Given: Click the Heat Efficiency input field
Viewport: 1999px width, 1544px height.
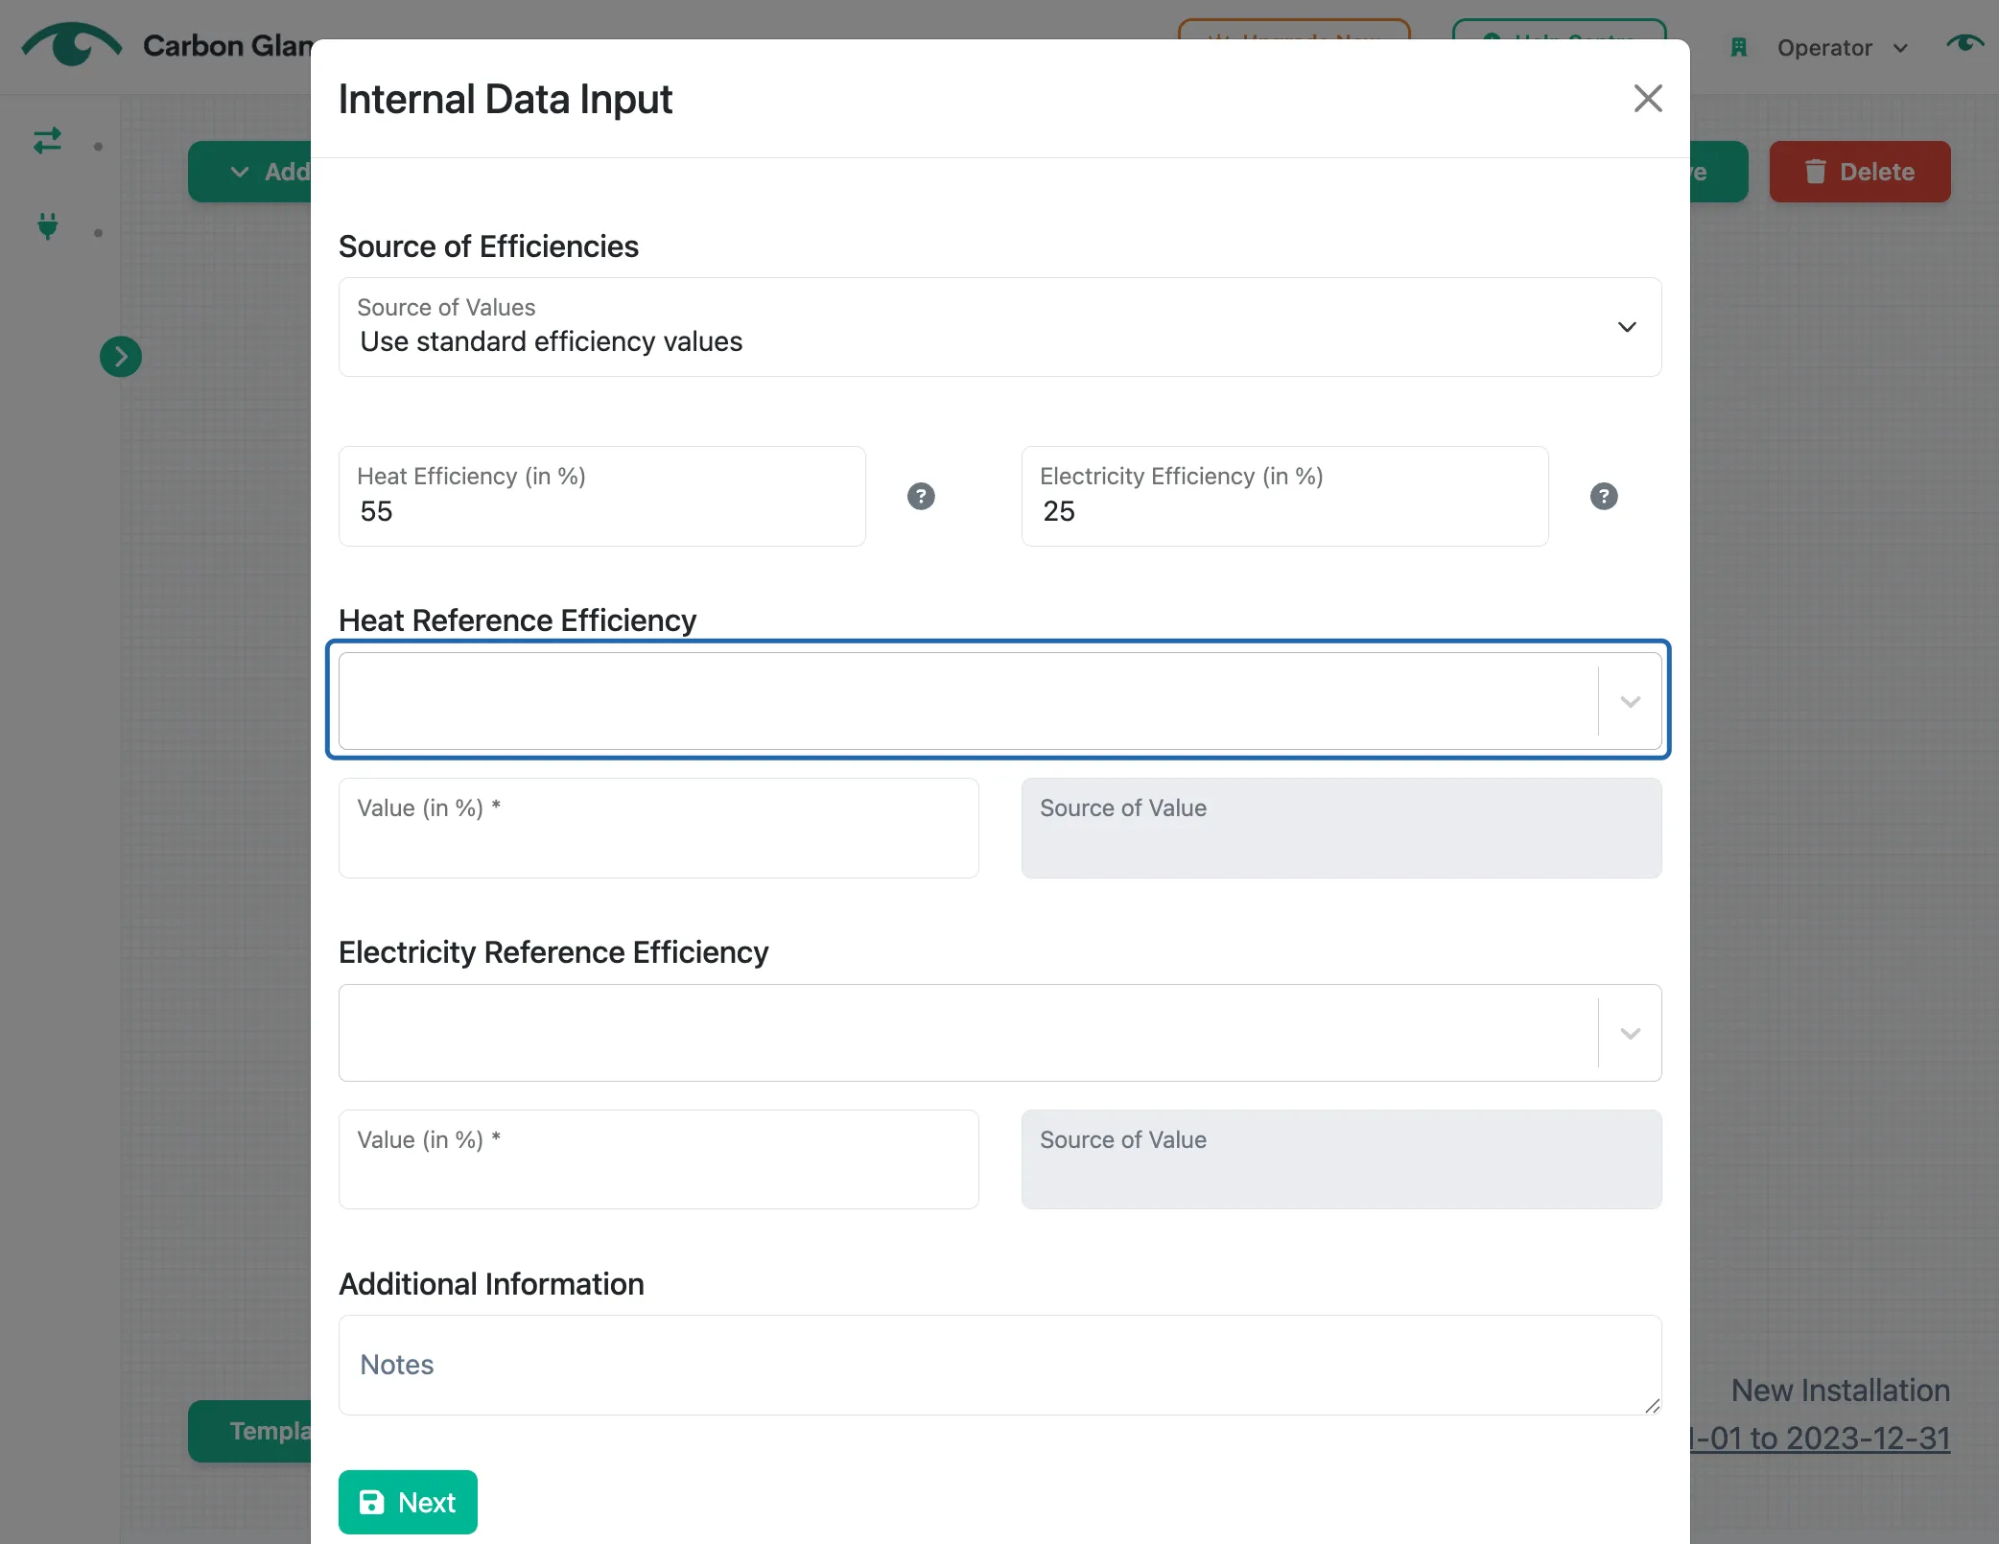Looking at the screenshot, I should click(601, 496).
